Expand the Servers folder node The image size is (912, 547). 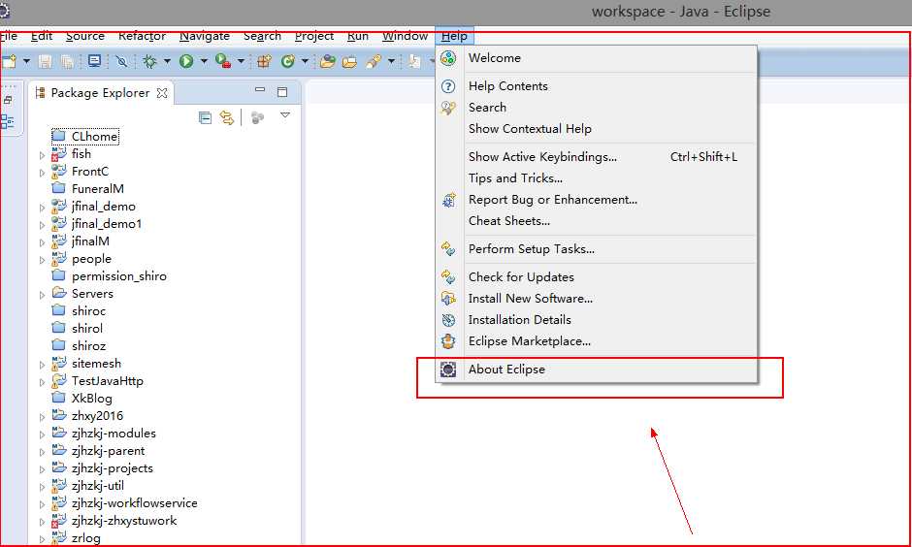(42, 295)
